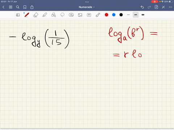
Task: Undo the last stroke
Action: tap(142, 7)
